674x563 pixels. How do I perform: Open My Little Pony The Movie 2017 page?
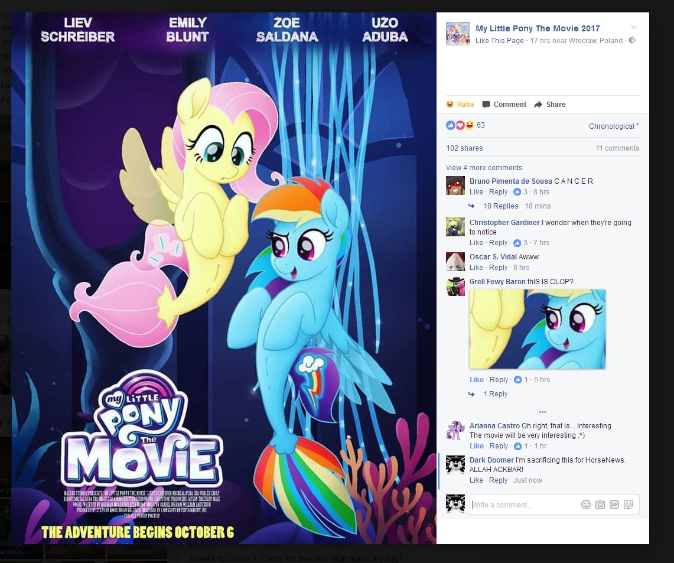pos(538,28)
